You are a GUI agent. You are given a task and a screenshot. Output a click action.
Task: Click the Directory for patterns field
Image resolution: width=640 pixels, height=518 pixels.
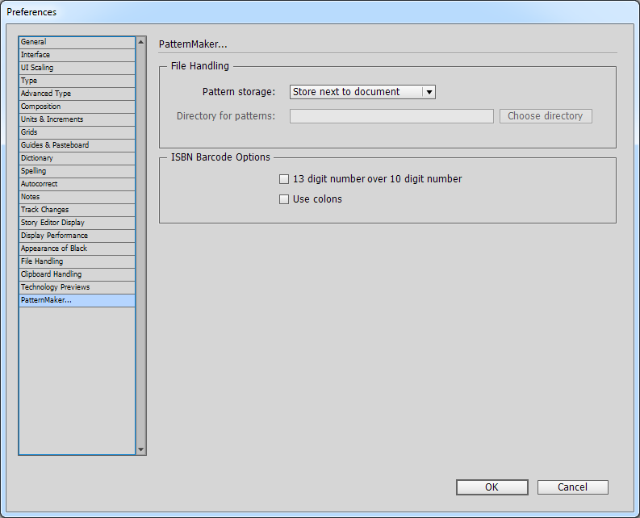[x=391, y=116]
